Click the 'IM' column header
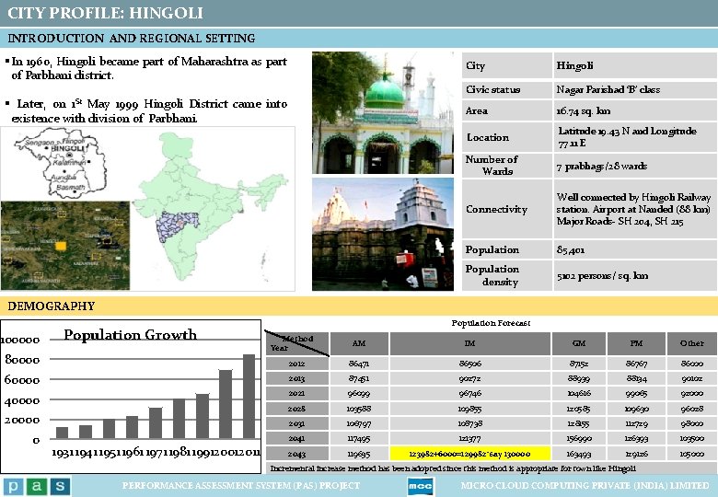Image resolution: width=718 pixels, height=497 pixels. pos(469,343)
